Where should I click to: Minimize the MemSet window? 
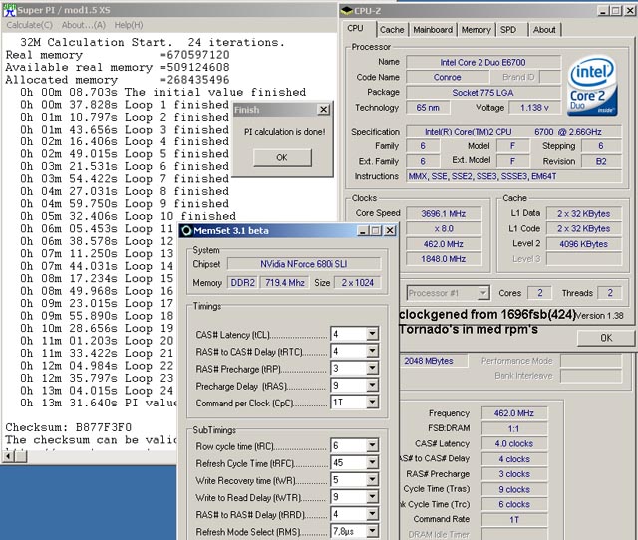pyautogui.click(x=363, y=231)
